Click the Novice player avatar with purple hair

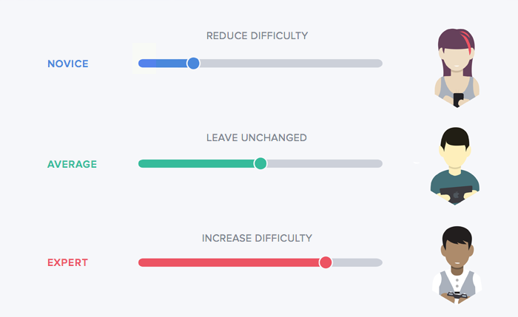pos(457,68)
